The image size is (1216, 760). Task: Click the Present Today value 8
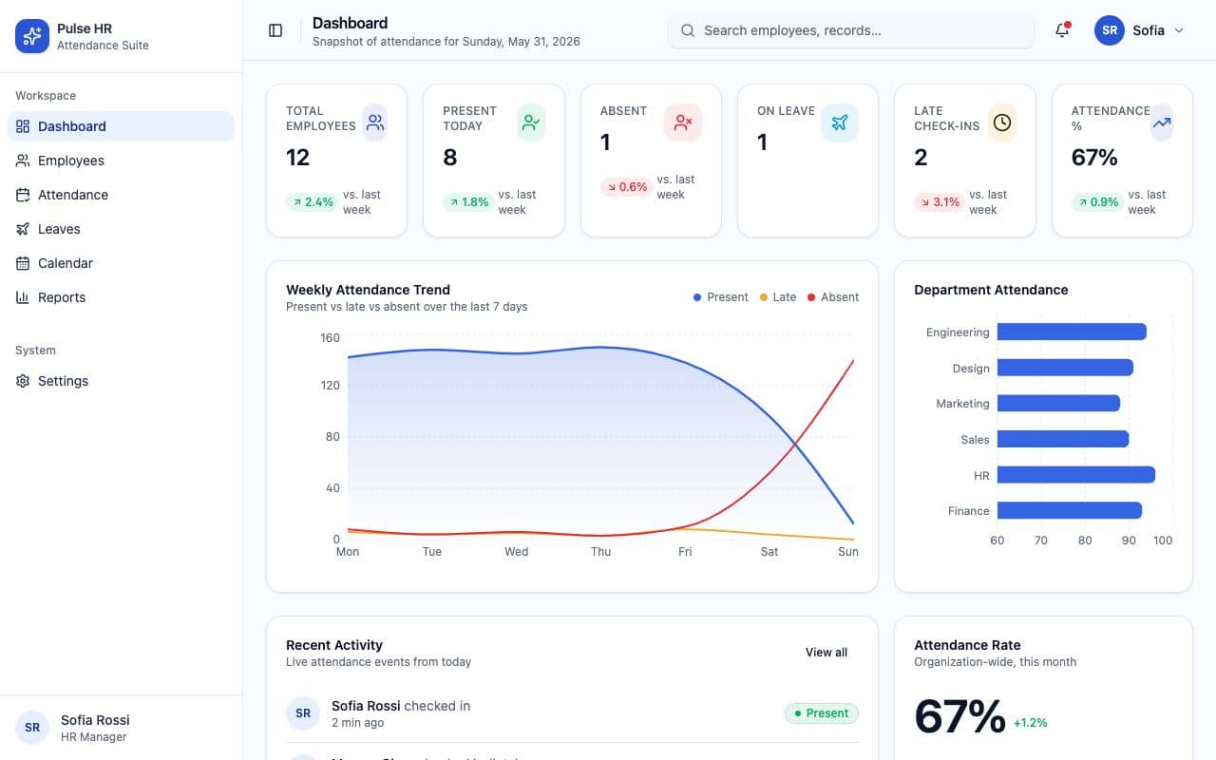point(450,158)
